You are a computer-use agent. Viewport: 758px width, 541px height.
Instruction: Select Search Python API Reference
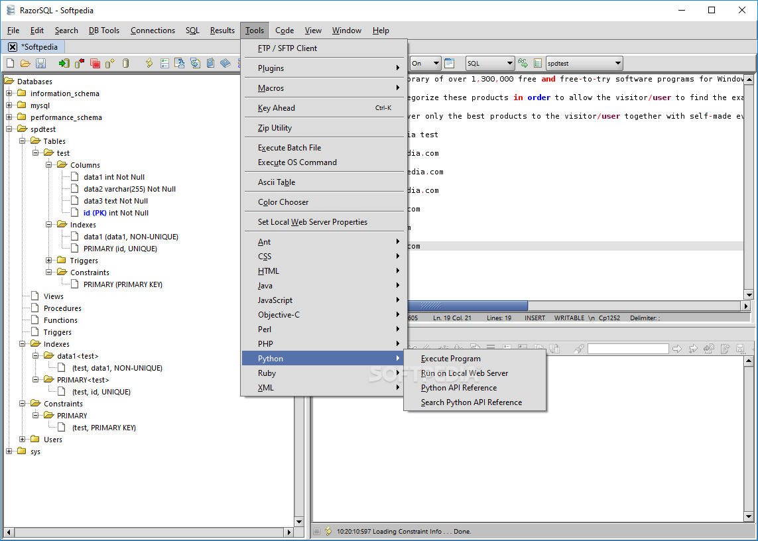tap(475, 402)
